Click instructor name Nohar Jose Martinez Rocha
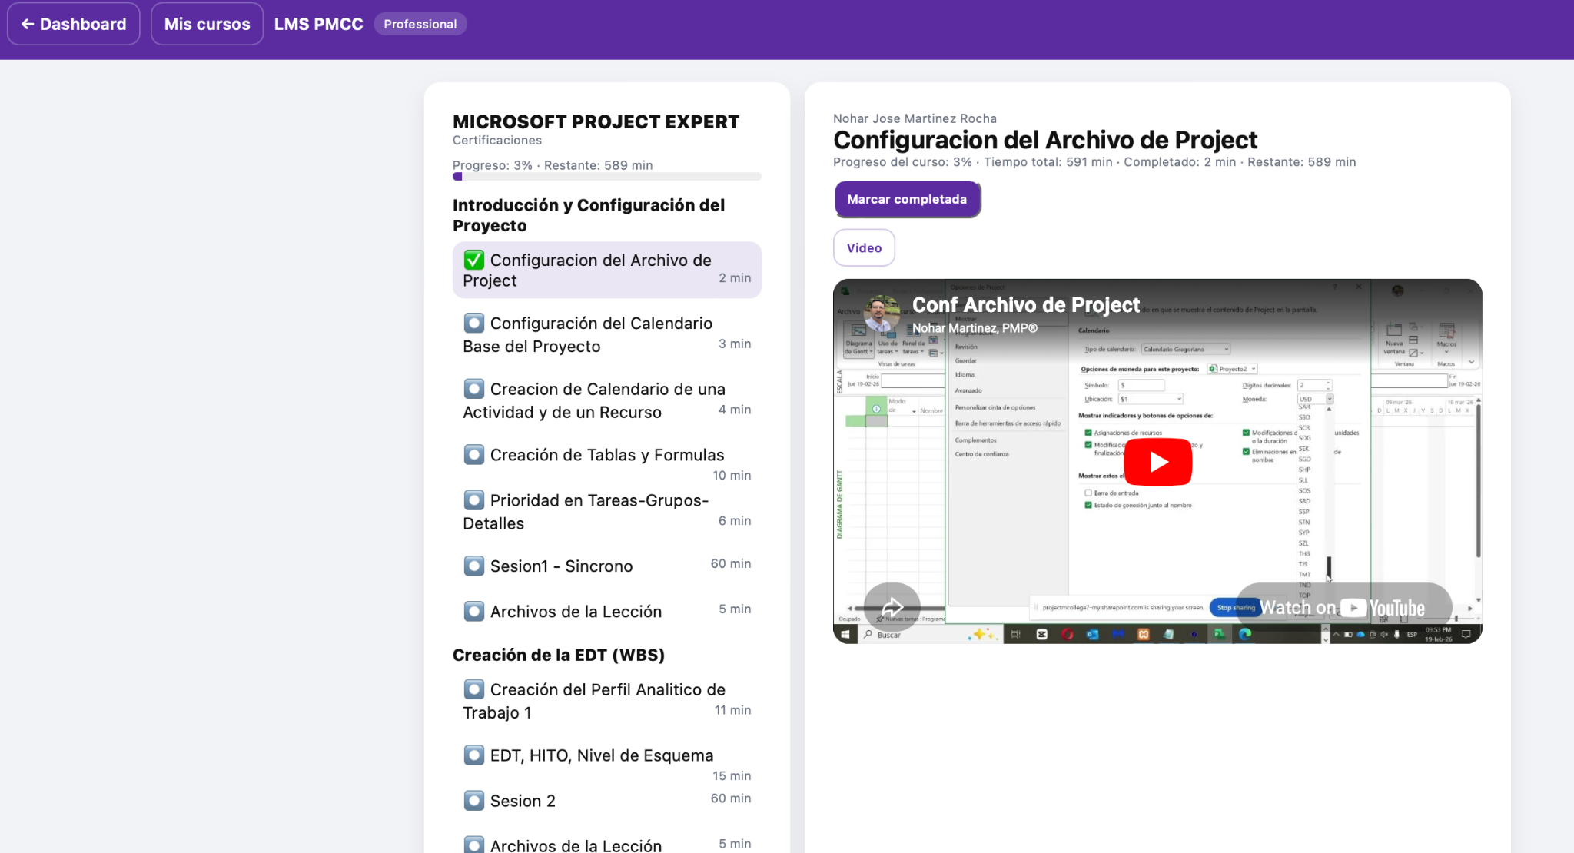The height and width of the screenshot is (853, 1574). tap(915, 118)
